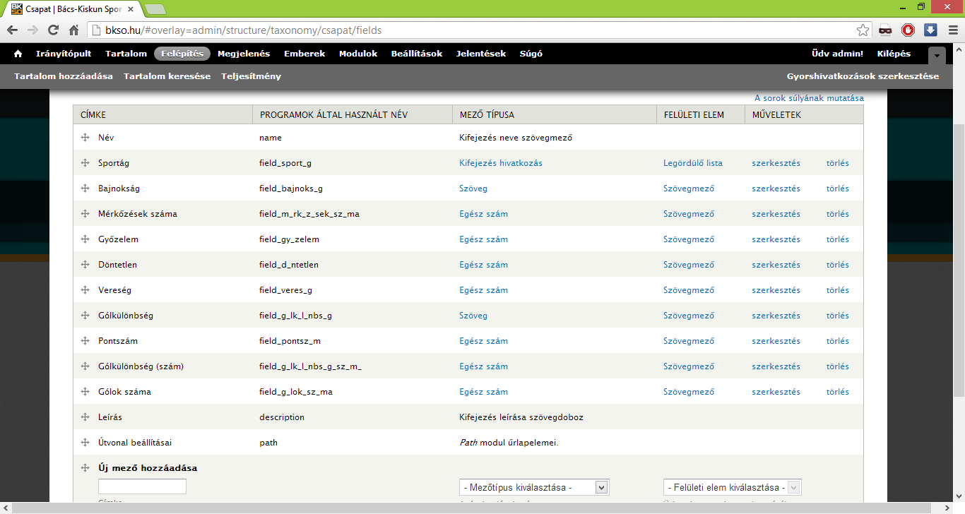
Task: Collapse the admin shortcut bar arrow
Action: click(937, 56)
